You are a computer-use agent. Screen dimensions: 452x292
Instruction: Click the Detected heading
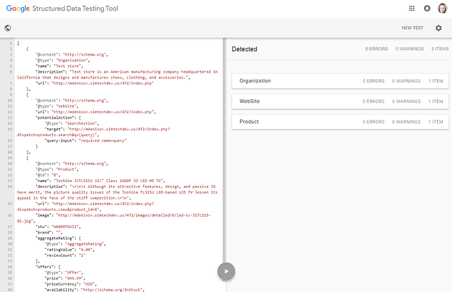tap(244, 49)
